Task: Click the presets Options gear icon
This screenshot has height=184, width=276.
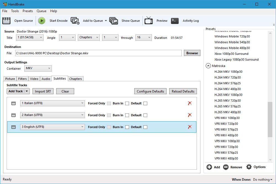Action: click(249, 167)
